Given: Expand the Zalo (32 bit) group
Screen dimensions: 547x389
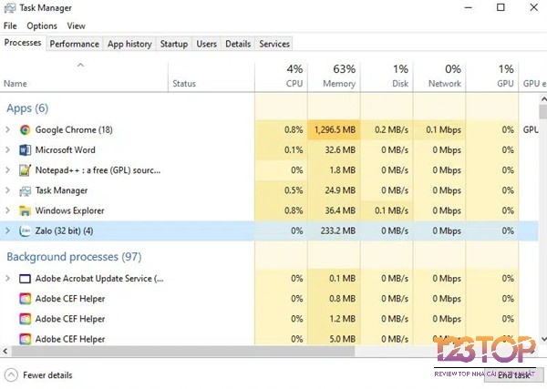Looking at the screenshot, I should click(x=7, y=230).
